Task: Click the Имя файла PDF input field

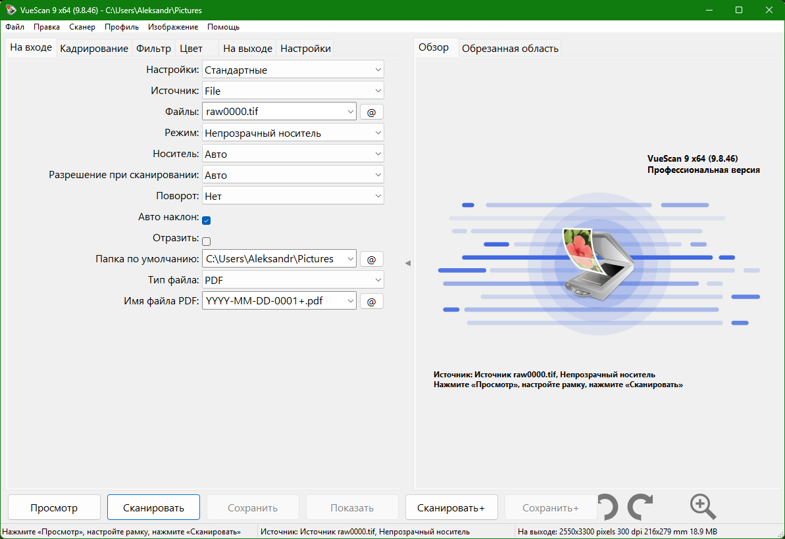Action: pyautogui.click(x=273, y=302)
